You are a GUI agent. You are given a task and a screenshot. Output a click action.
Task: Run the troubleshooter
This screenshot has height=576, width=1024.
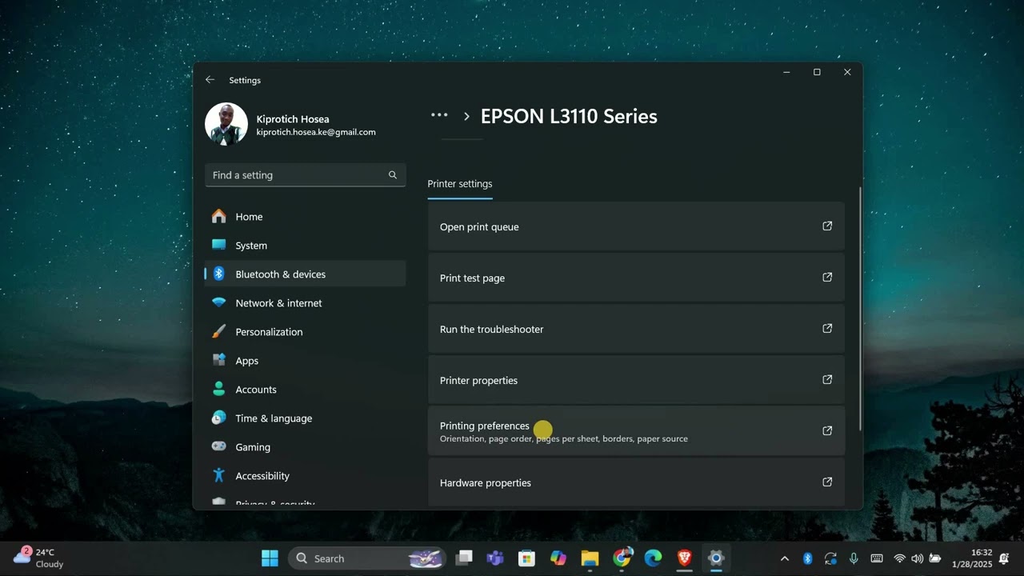click(636, 329)
